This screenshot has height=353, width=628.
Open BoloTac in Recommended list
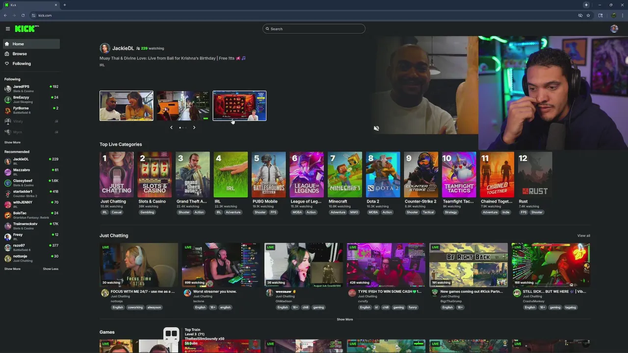31,215
